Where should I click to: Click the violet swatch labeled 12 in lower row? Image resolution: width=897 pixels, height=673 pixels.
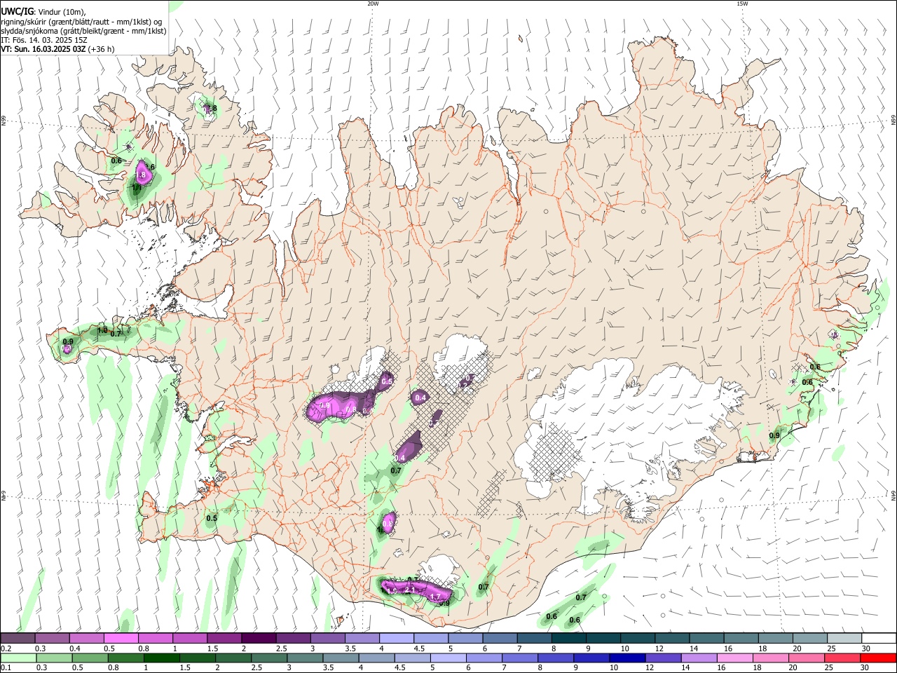click(664, 658)
